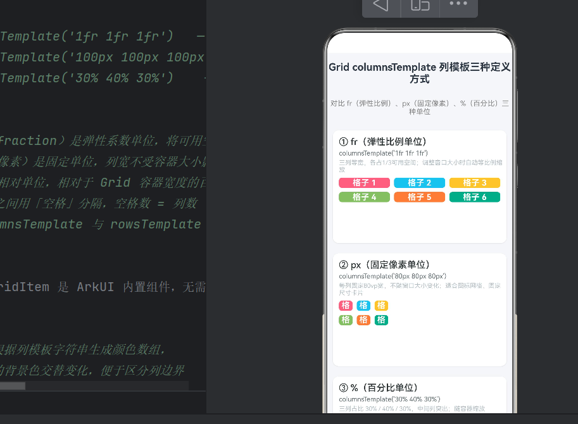Image resolution: width=578 pixels, height=424 pixels.
Task: Click description 三列占比 30% / 40% / 30%
Action: coord(412,409)
